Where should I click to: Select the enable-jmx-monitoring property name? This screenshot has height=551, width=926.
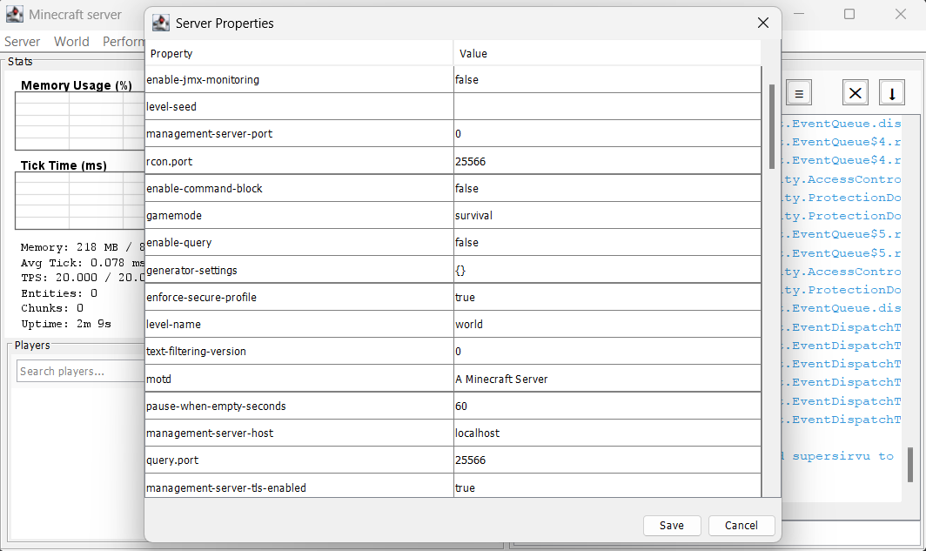299,80
